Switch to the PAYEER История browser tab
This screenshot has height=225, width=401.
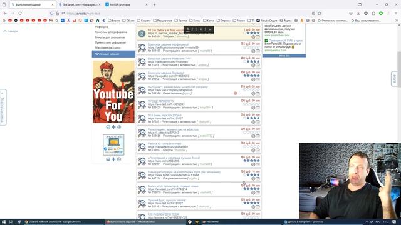pos(127,4)
